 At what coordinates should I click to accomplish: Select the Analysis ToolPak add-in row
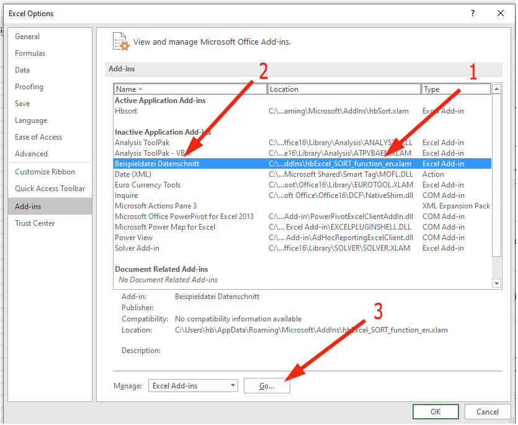[x=302, y=143]
